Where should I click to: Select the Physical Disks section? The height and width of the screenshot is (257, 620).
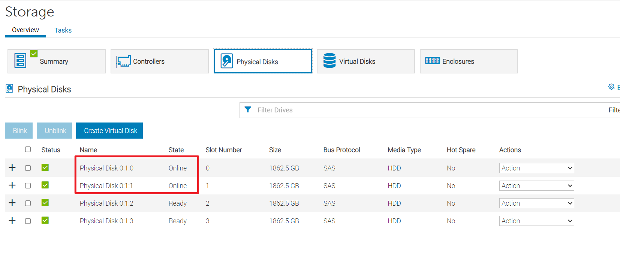click(263, 61)
